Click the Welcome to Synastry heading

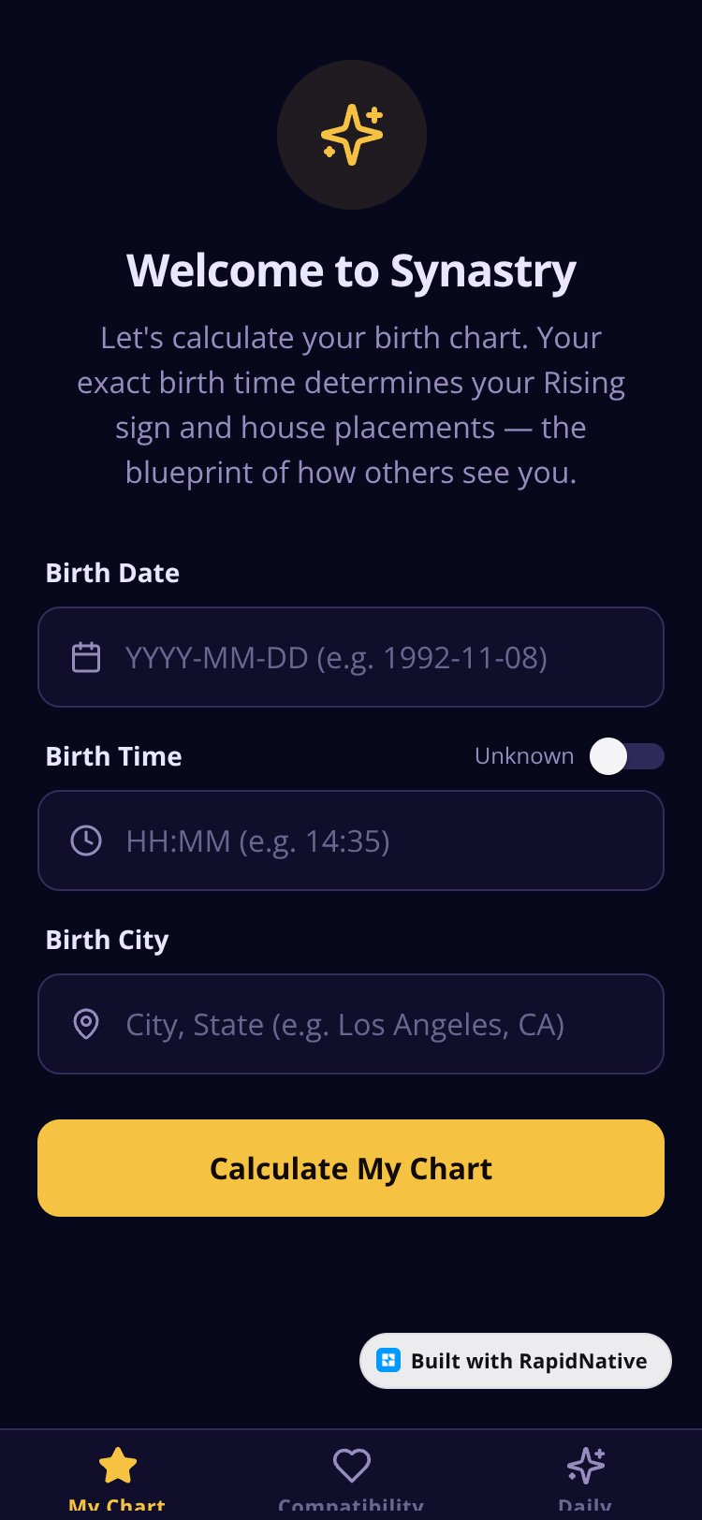(x=351, y=271)
